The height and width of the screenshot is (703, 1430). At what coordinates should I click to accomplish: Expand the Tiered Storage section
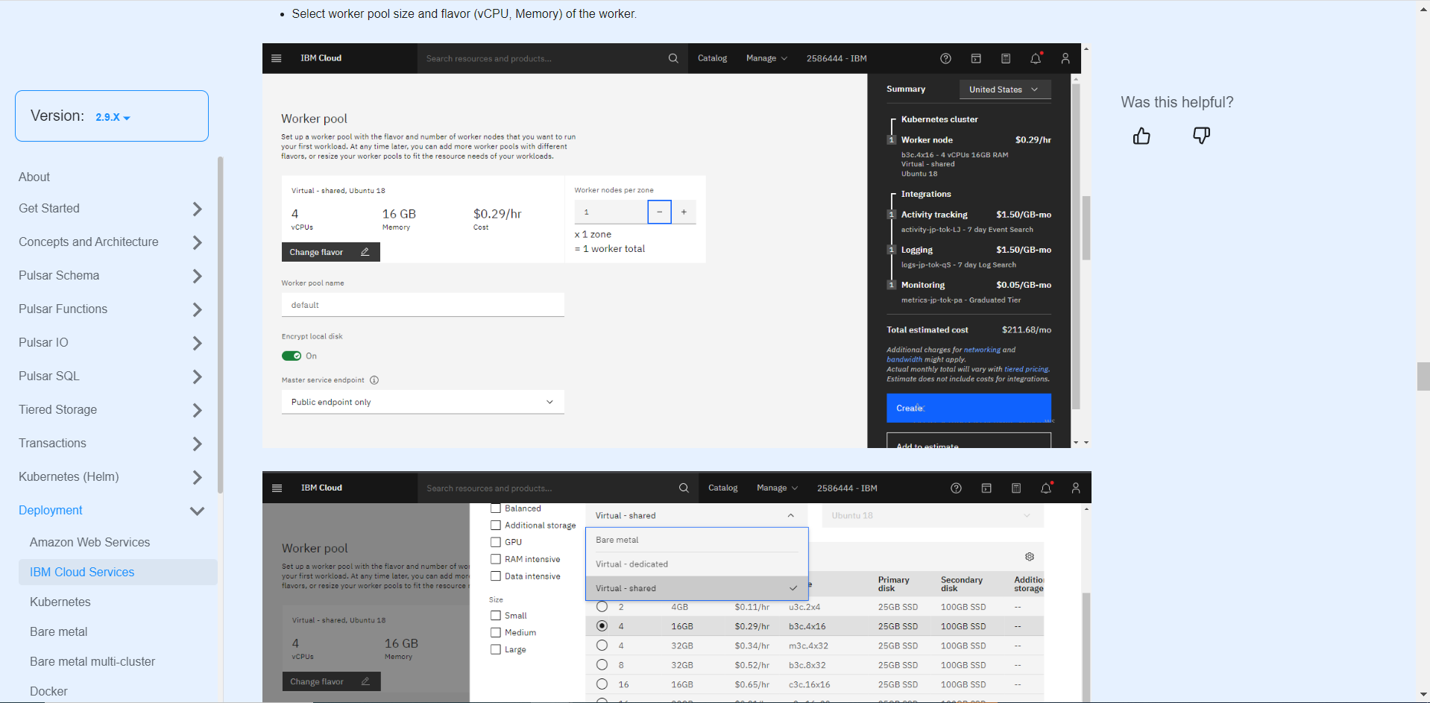coord(197,410)
